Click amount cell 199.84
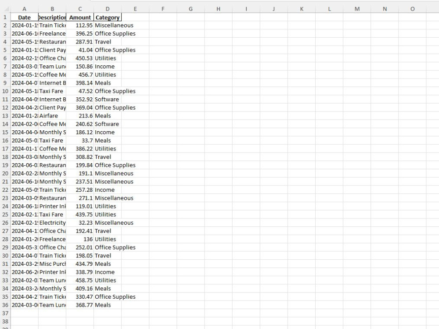This screenshot has width=439, height=329. [80, 165]
